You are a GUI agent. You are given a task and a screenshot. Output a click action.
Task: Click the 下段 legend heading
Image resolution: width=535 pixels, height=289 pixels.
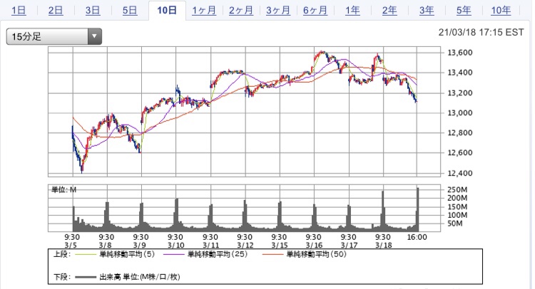point(62,277)
